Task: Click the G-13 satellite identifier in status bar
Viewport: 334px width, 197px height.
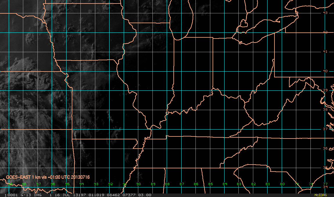Action: (x=25, y=195)
